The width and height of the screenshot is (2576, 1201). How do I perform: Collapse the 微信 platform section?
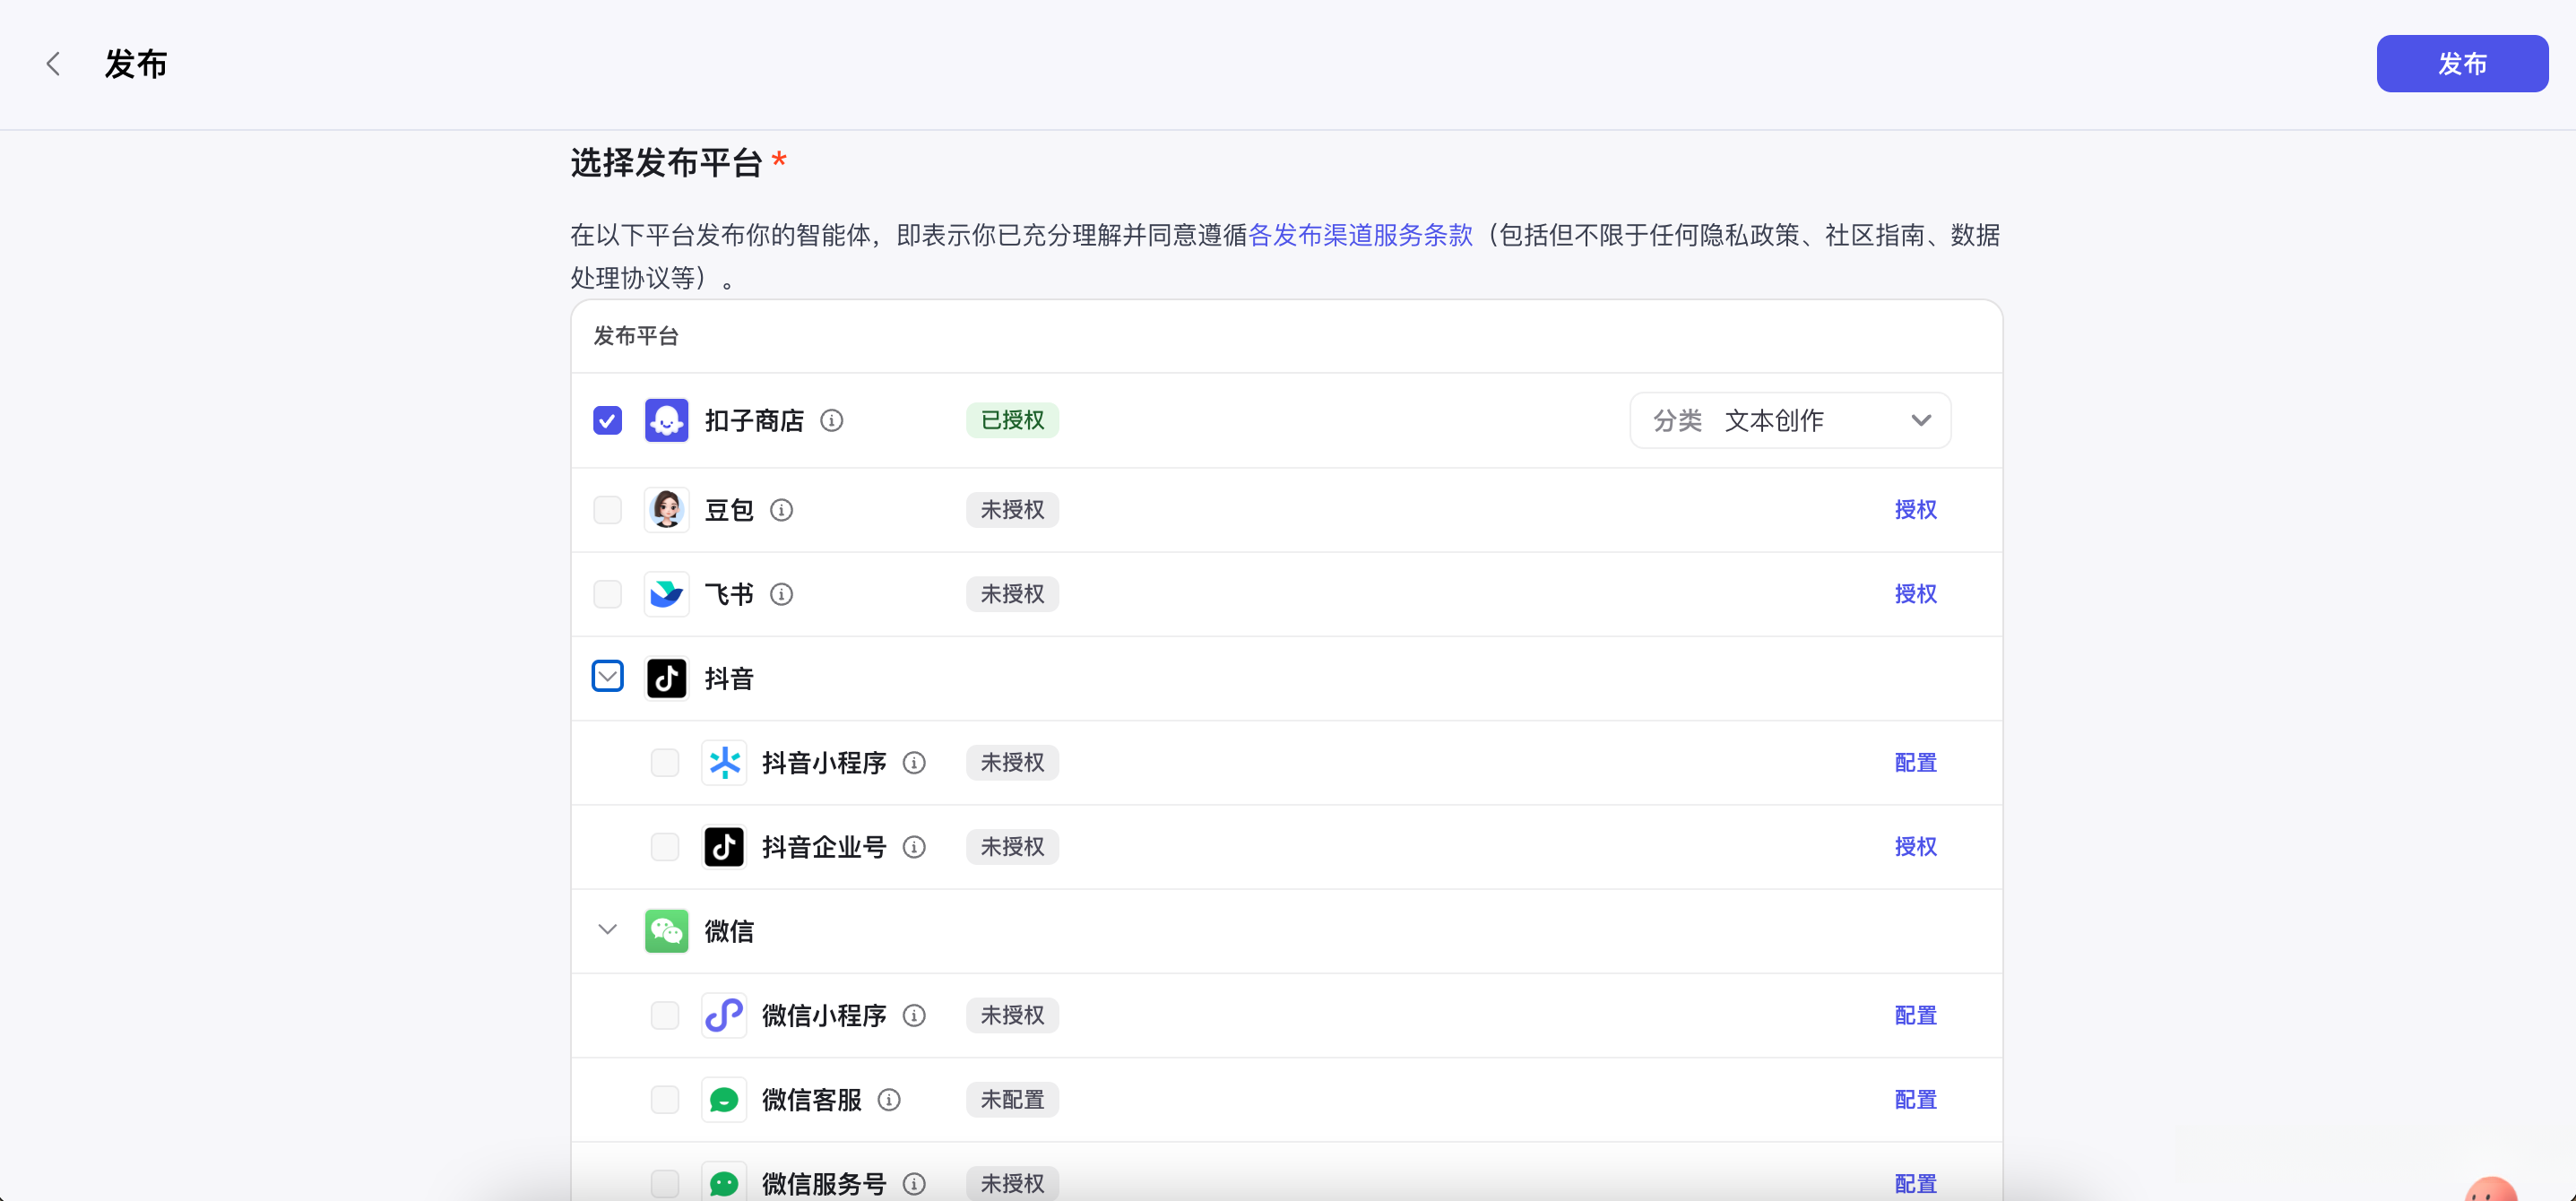point(607,930)
